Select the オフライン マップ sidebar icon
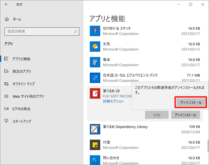Viewport: 209px width, 165px height. tap(6, 84)
